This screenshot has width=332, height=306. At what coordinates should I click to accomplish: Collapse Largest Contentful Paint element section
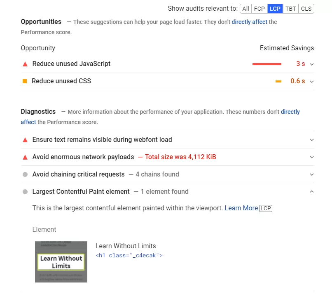[x=312, y=192]
